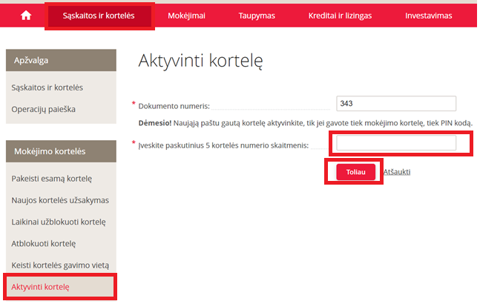Click the Dokumento numeris label
The width and height of the screenshot is (480, 304).
coord(174,106)
